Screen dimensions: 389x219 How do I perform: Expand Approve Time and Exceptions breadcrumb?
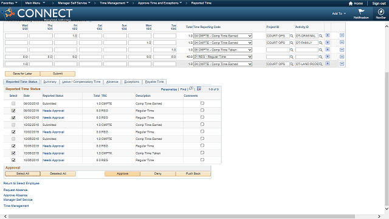tap(160, 3)
